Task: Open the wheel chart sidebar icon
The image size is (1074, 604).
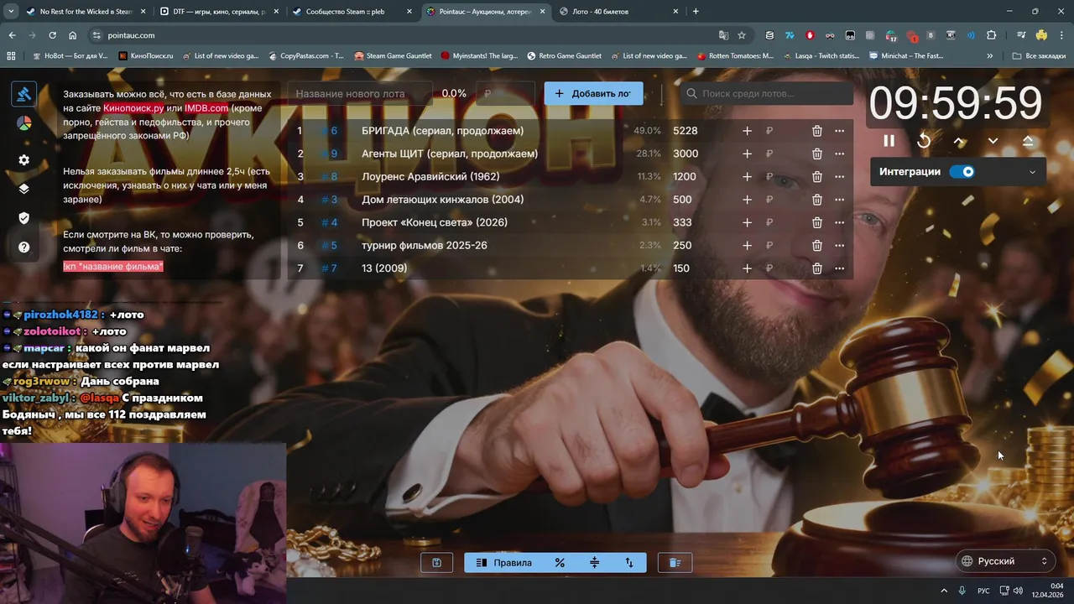Action: (23, 123)
